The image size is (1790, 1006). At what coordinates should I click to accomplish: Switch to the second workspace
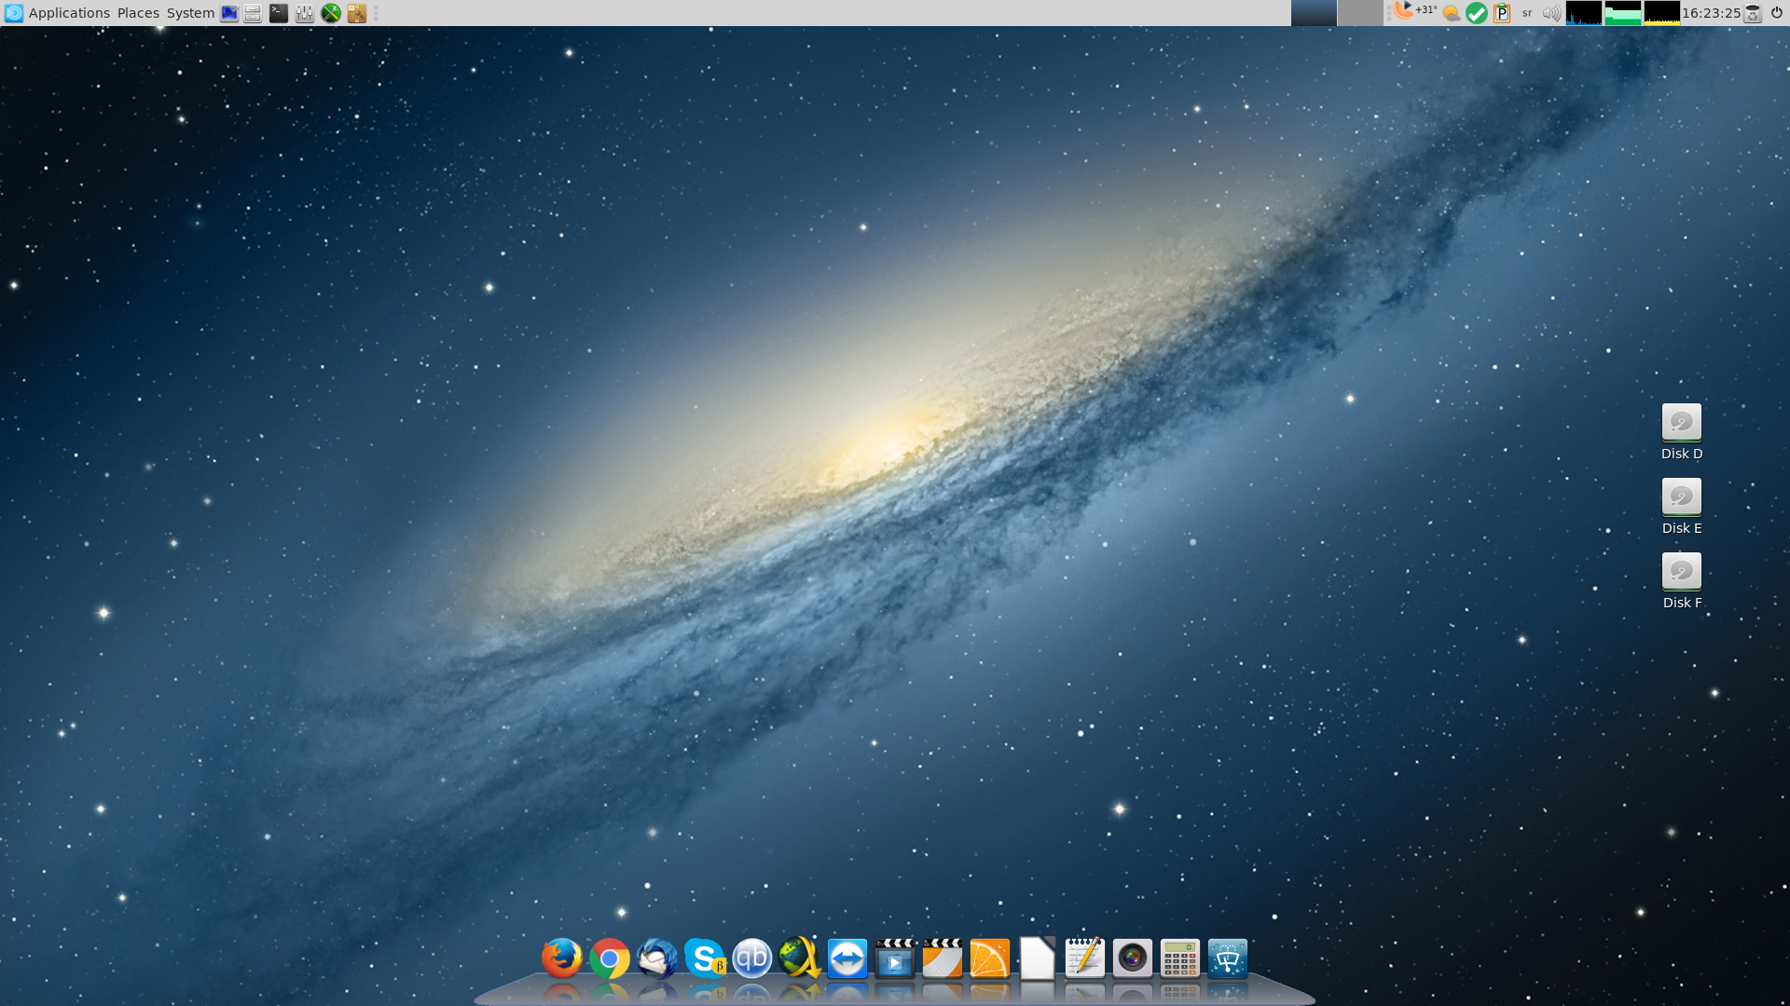point(1359,13)
